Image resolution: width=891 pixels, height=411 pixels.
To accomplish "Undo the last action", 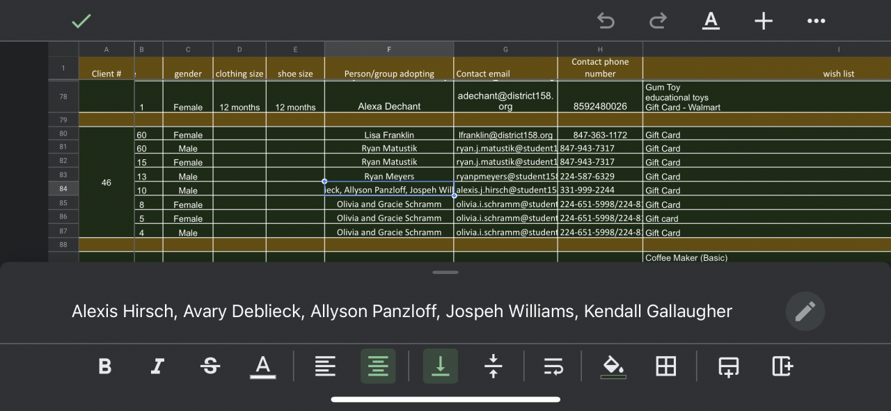I will 606,21.
